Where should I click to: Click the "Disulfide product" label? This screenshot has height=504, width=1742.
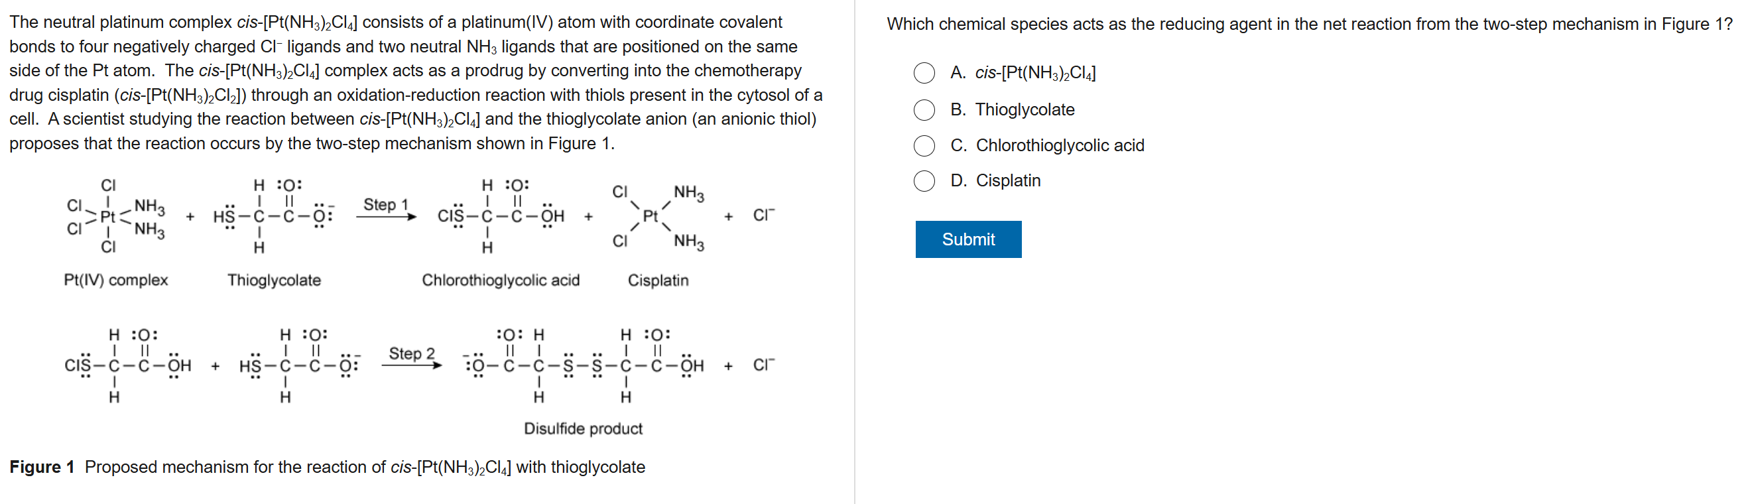583,428
